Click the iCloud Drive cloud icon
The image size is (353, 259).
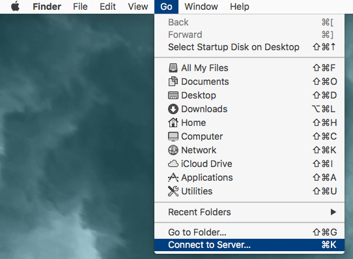(x=173, y=164)
